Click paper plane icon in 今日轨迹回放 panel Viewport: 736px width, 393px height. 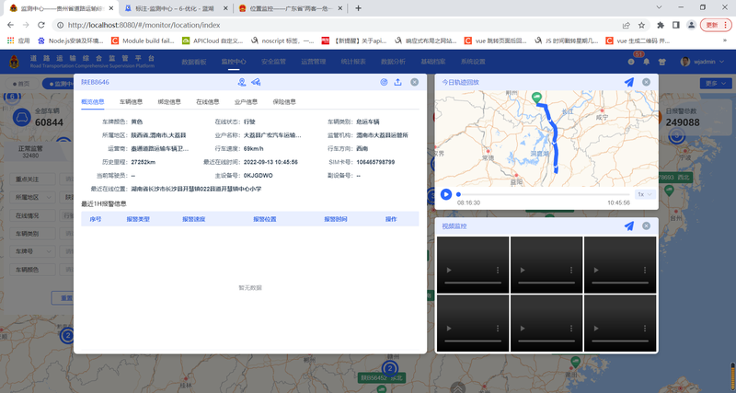click(629, 82)
